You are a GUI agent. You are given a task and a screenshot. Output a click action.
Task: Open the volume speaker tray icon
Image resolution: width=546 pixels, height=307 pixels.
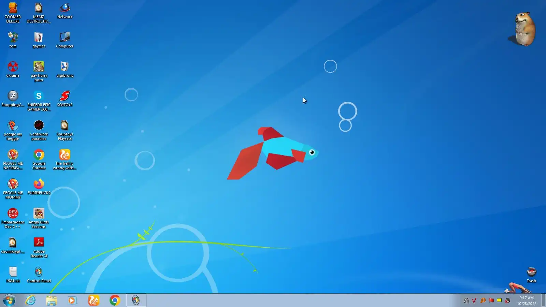pyautogui.click(x=508, y=301)
